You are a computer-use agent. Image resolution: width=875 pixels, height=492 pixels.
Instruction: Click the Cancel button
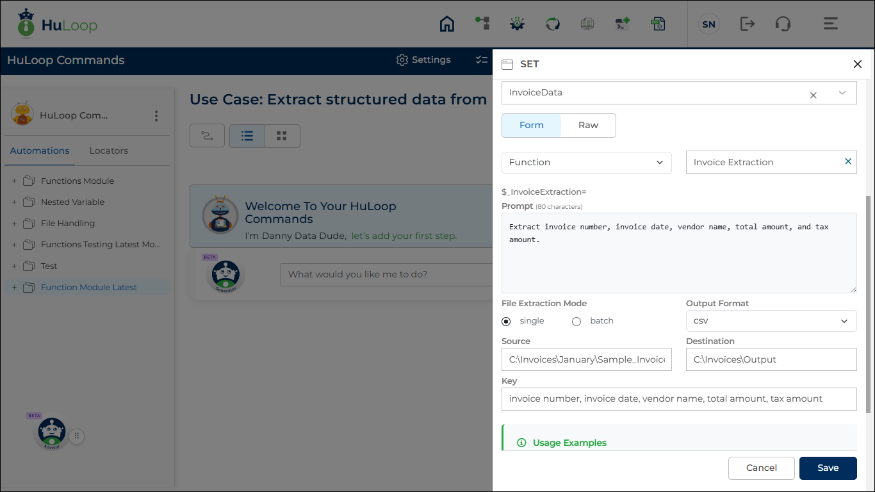click(761, 468)
